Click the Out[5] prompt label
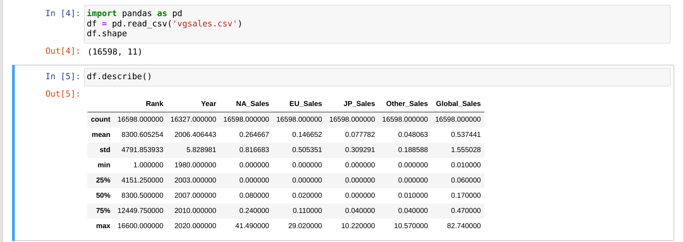The height and width of the screenshot is (242, 684). pyautogui.click(x=63, y=93)
